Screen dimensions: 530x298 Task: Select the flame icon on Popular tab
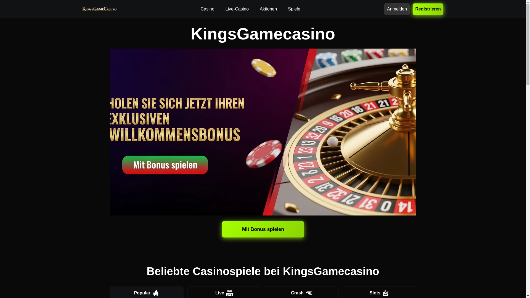click(156, 293)
